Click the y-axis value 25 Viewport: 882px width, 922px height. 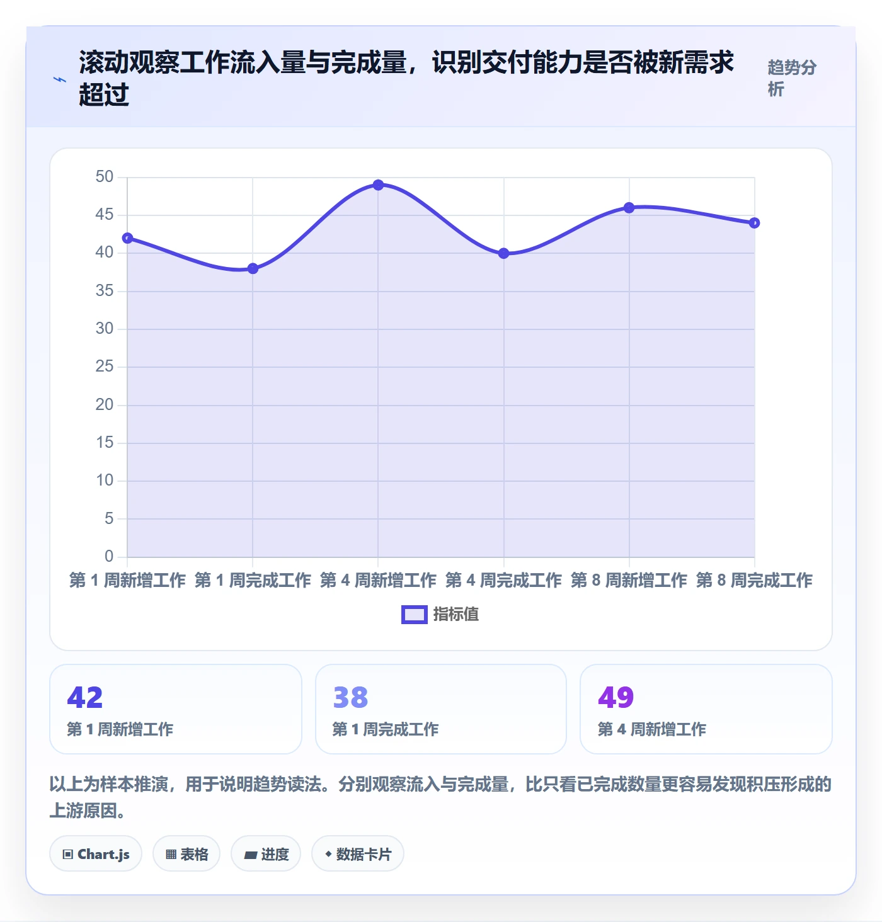point(105,367)
